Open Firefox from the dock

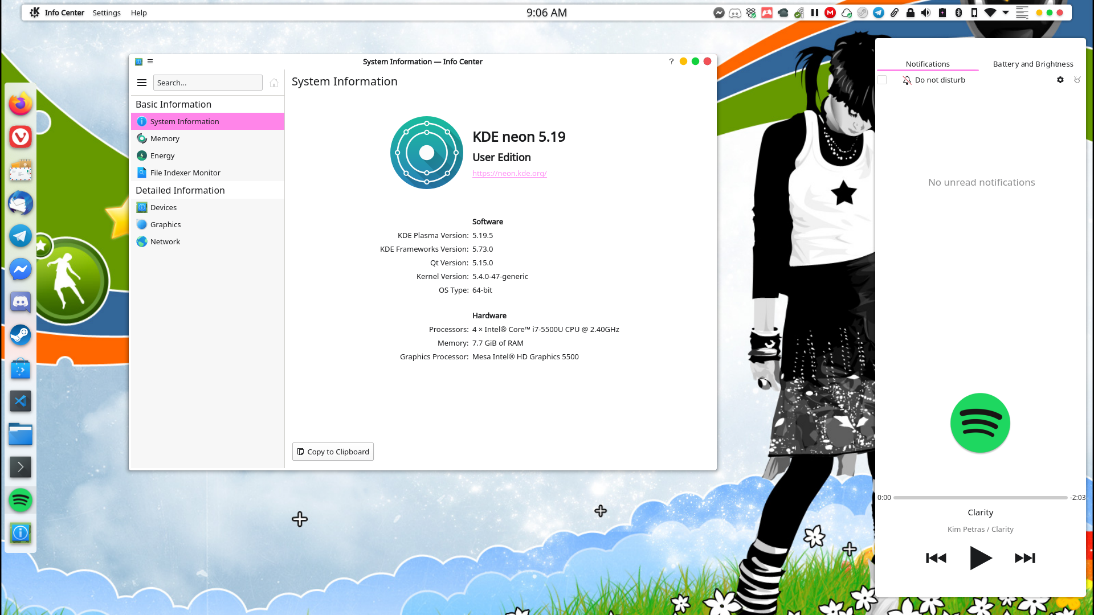click(x=21, y=104)
